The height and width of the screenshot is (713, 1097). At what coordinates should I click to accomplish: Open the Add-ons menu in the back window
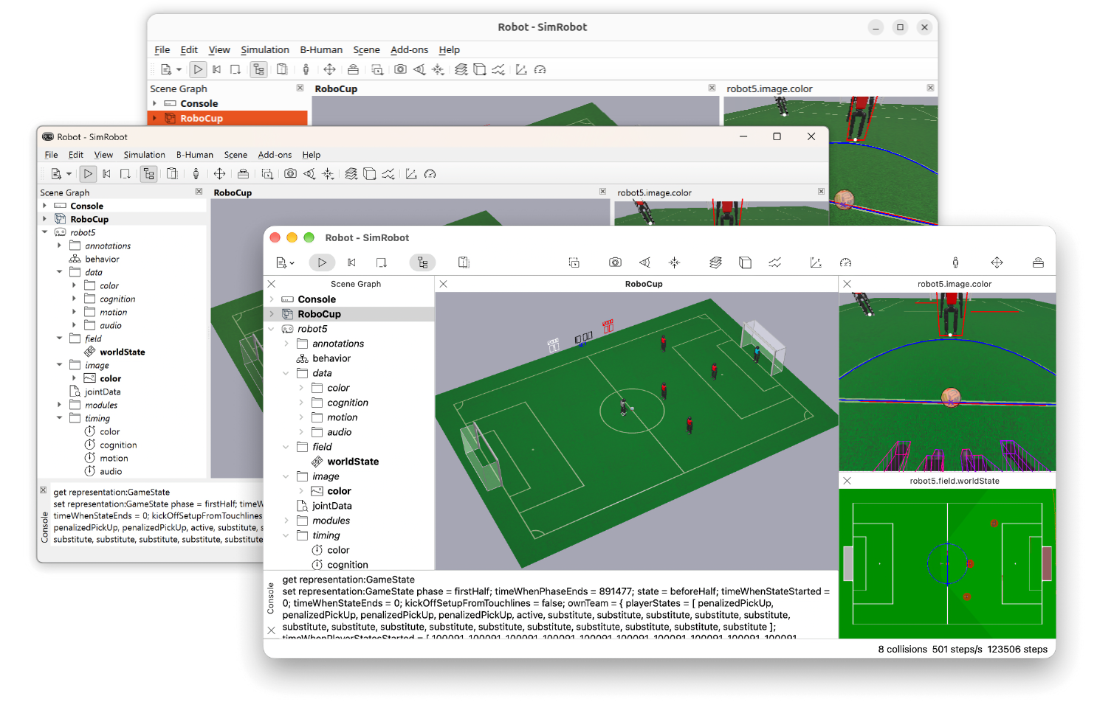409,50
